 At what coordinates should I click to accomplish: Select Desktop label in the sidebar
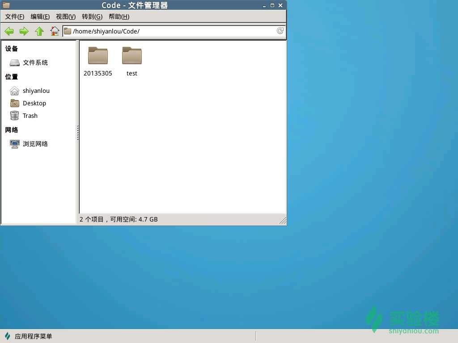(x=34, y=103)
